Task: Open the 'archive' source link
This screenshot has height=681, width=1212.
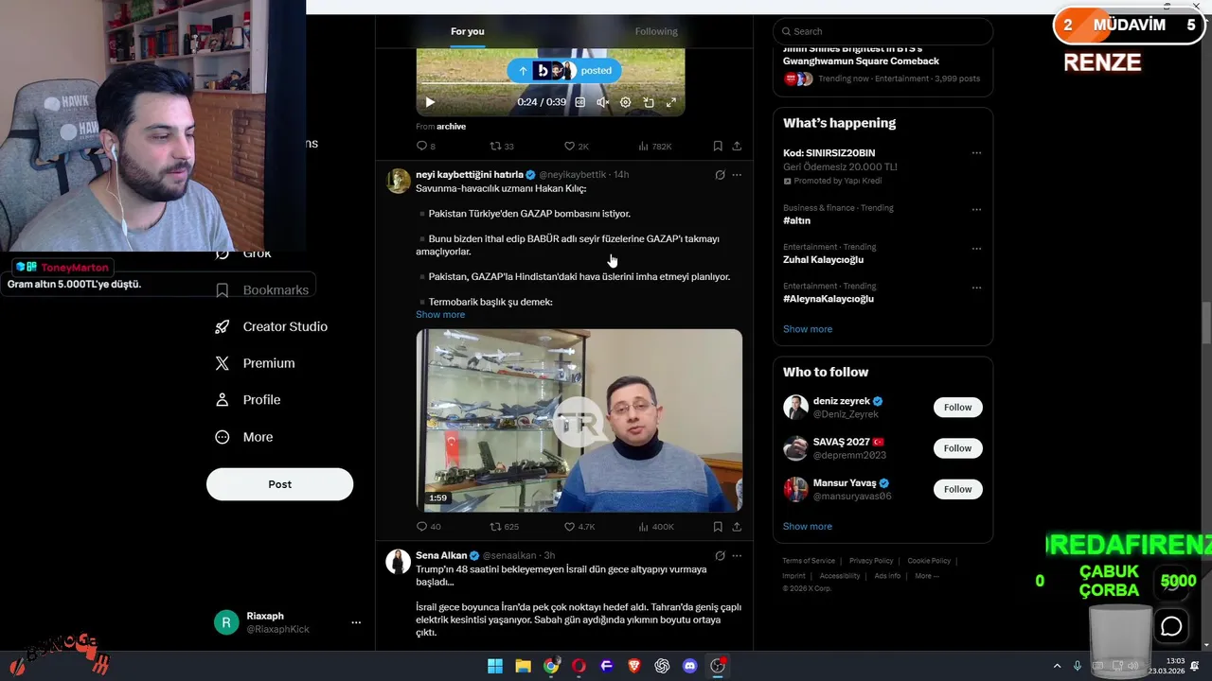Action: [451, 126]
